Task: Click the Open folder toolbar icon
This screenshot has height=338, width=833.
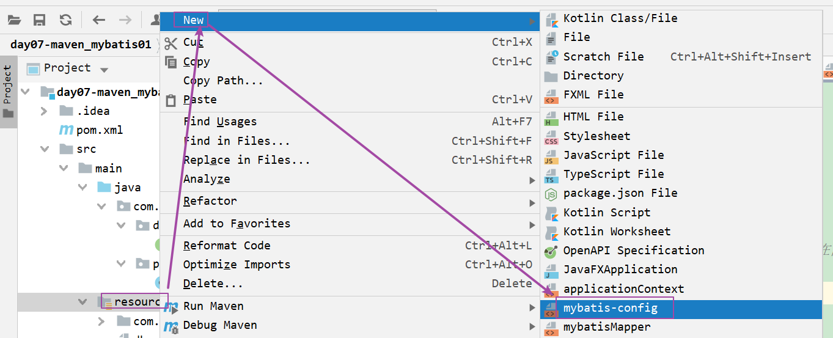Action: point(14,20)
